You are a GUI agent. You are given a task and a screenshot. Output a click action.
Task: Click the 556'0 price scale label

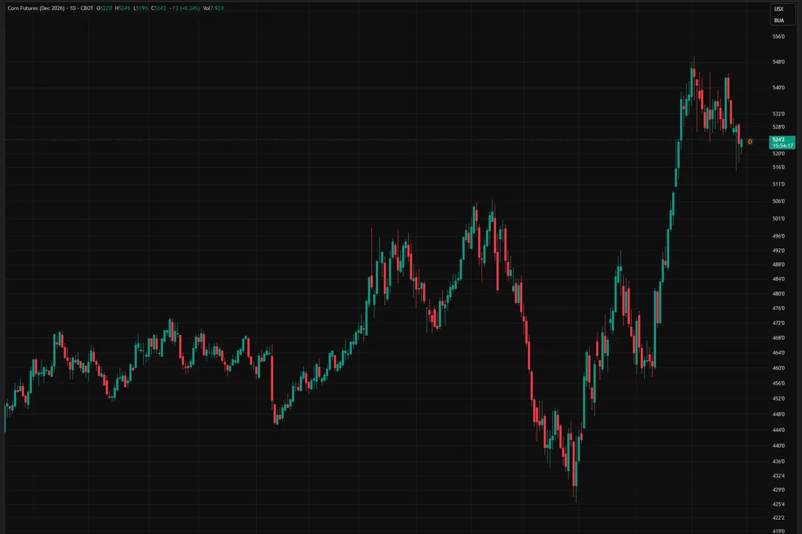click(778, 37)
